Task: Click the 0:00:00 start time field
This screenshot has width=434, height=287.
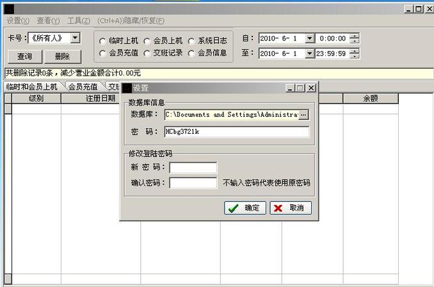Action: coord(333,38)
